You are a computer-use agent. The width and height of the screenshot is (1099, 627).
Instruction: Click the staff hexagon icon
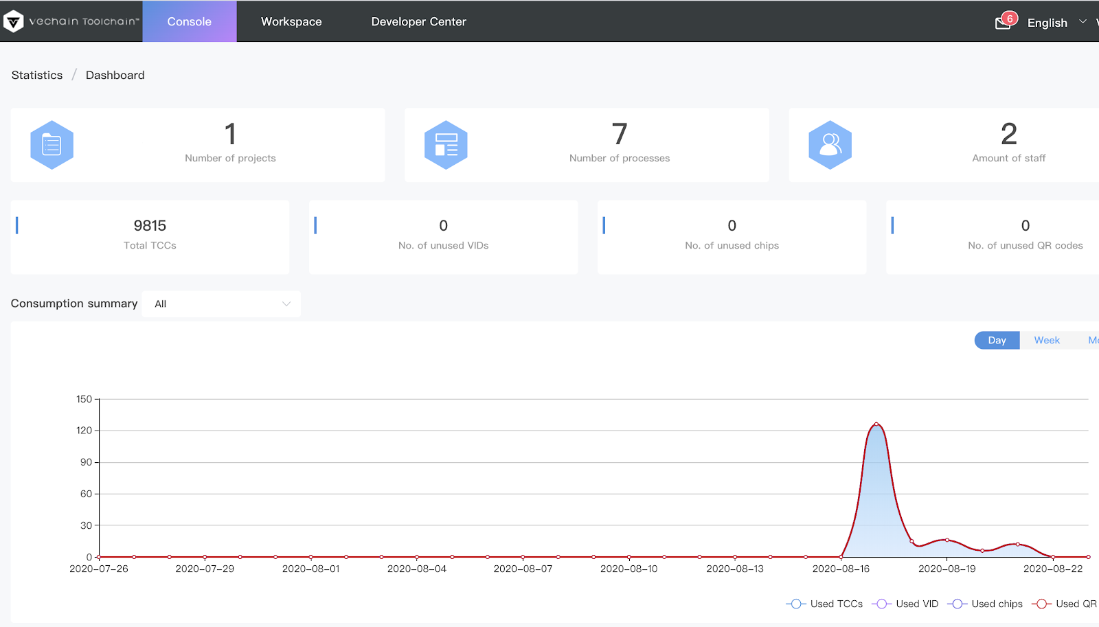coord(830,145)
